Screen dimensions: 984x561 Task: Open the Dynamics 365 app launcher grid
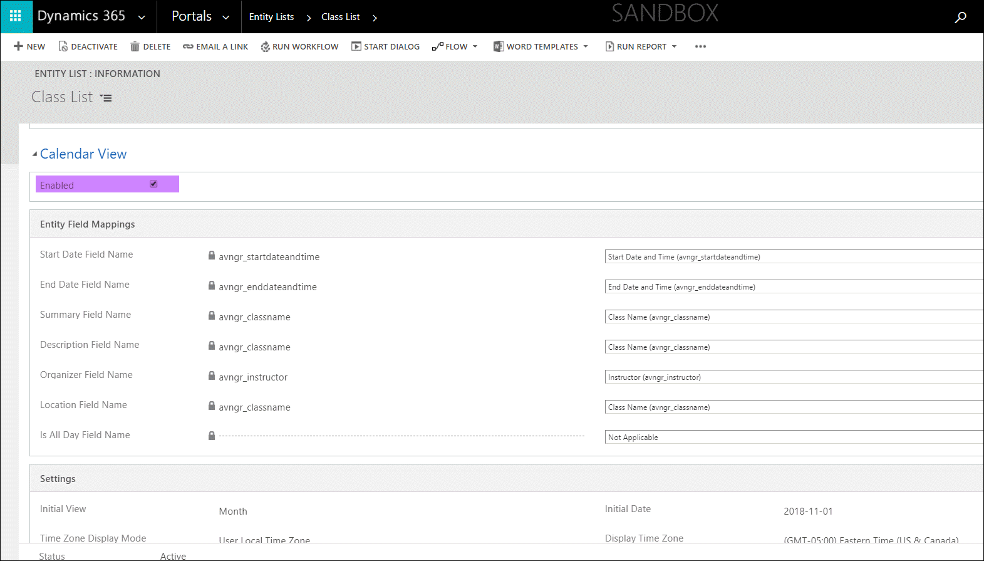coord(16,16)
